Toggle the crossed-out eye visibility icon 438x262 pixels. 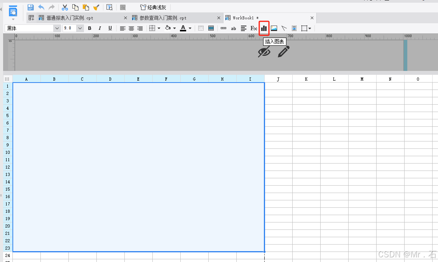pos(264,52)
